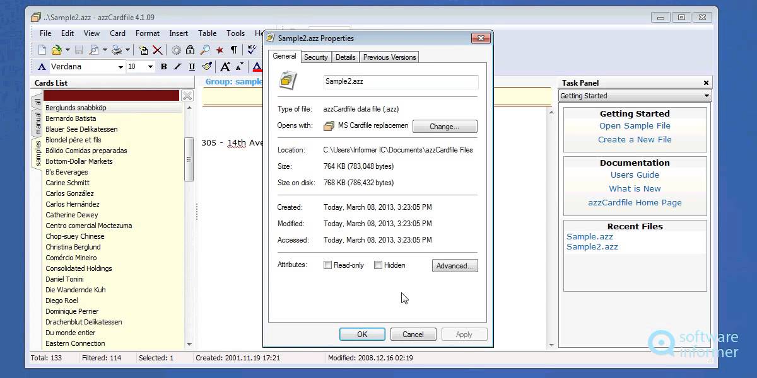This screenshot has height=378, width=757.
Task: Open the Getting Started task panel dropdown
Action: [707, 96]
